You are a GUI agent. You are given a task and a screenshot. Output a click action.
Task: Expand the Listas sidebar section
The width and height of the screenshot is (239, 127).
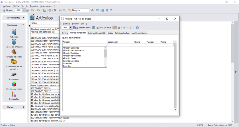14,107
